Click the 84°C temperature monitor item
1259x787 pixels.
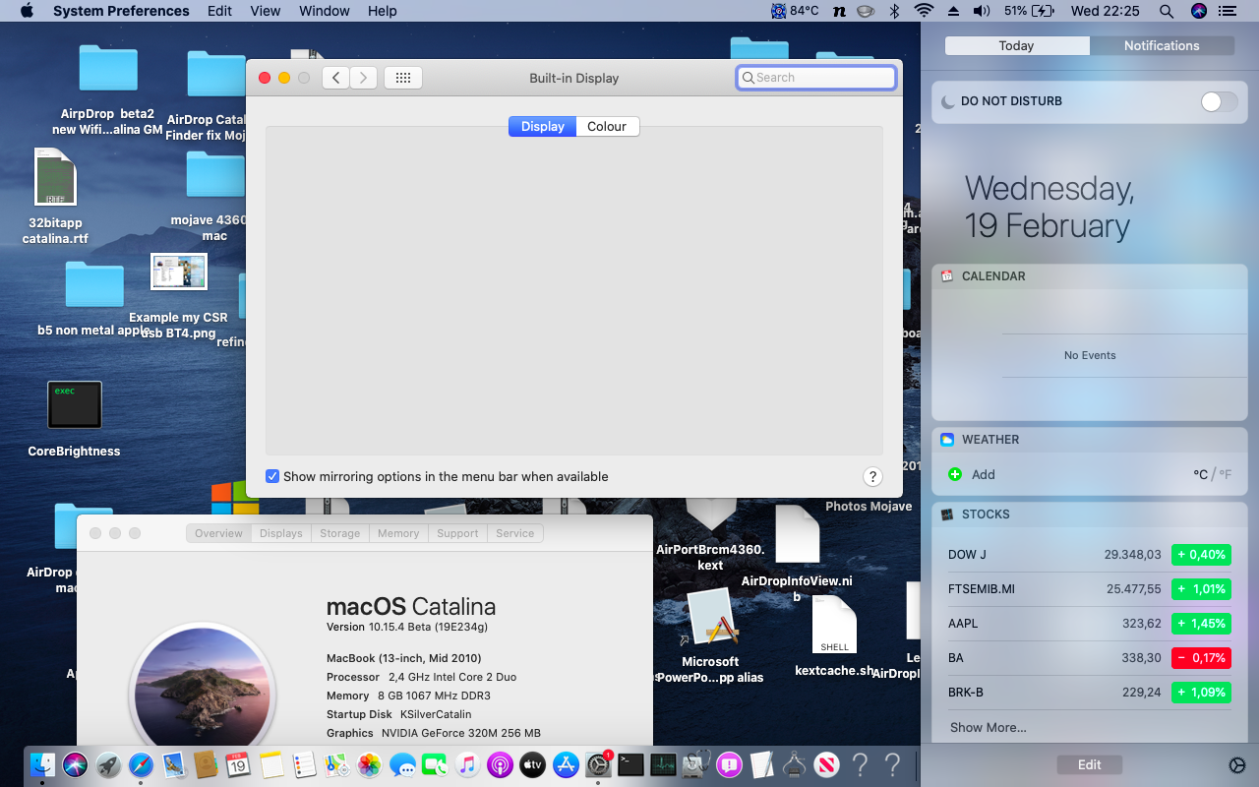[795, 11]
